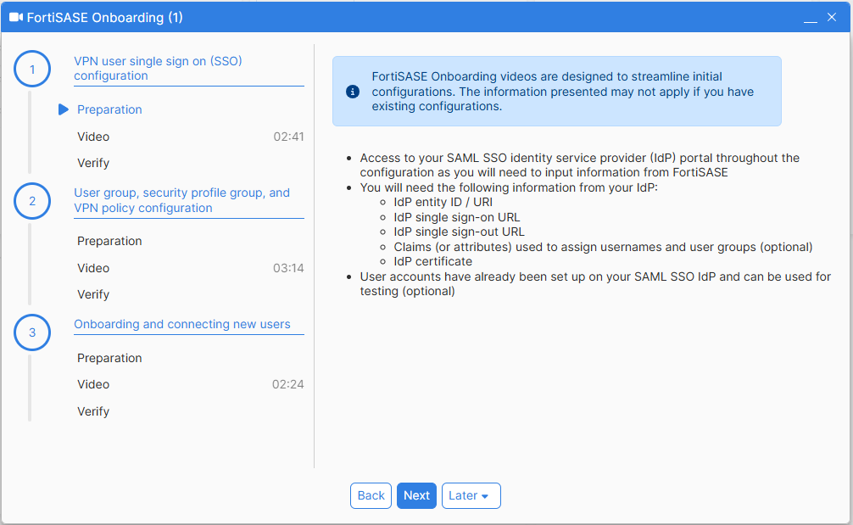This screenshot has height=525, width=853.
Task: Click the Back button
Action: pyautogui.click(x=371, y=495)
